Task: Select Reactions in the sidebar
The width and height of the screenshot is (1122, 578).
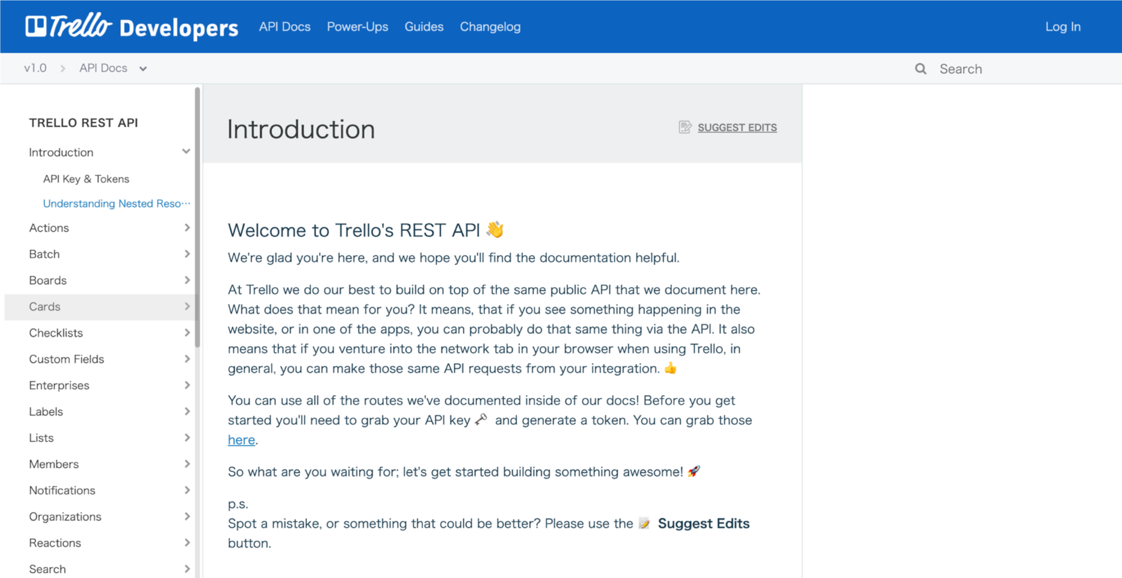Action: click(x=55, y=543)
